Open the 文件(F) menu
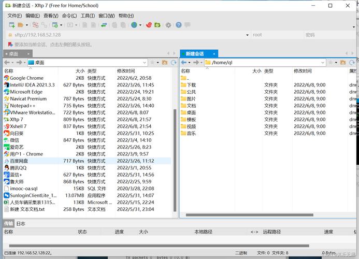This screenshot has height=259, width=359. point(15,16)
